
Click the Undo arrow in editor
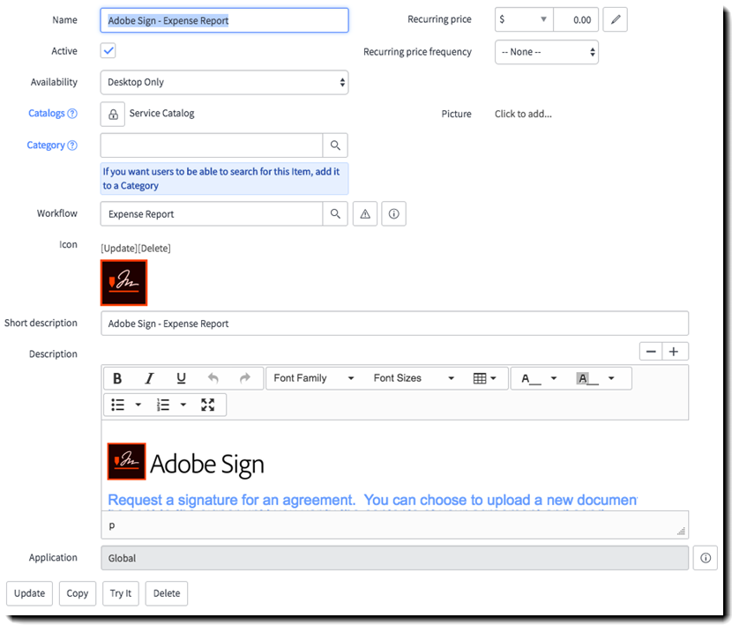213,378
